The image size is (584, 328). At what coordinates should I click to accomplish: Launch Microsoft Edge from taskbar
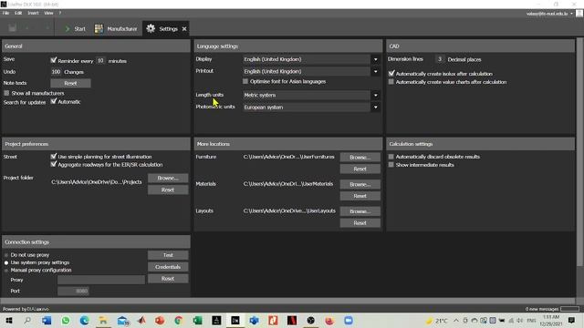point(85,320)
